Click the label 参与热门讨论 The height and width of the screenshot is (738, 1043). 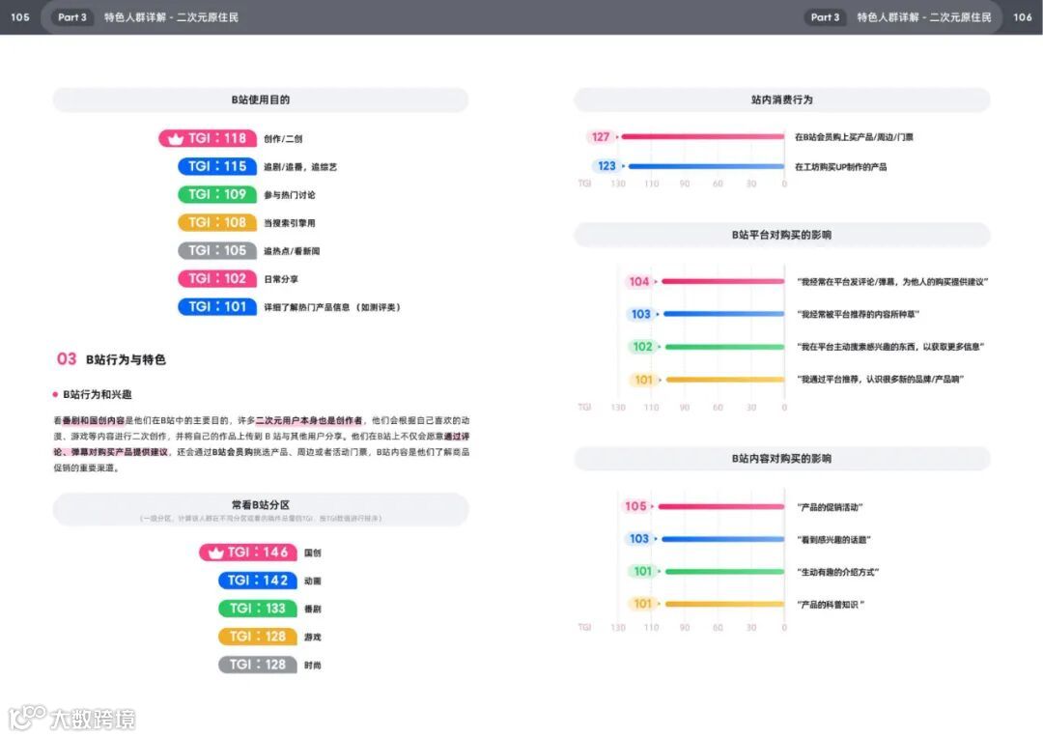[x=290, y=195]
